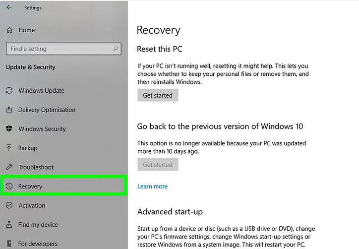Open Delivery Optimisation settings
Screen dimensions: 359x249
coord(47,110)
